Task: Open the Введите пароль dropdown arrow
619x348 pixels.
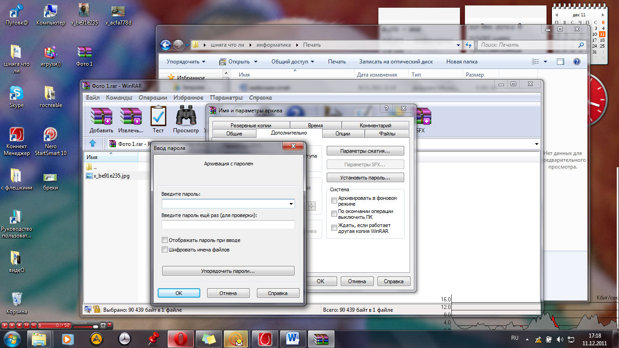Action: coord(291,204)
